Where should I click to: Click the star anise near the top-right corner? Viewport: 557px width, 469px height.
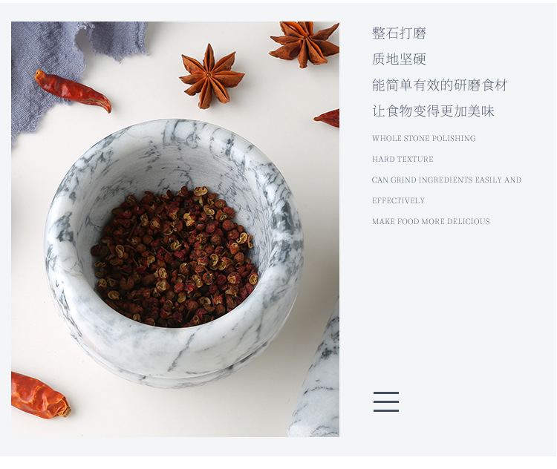point(304,43)
